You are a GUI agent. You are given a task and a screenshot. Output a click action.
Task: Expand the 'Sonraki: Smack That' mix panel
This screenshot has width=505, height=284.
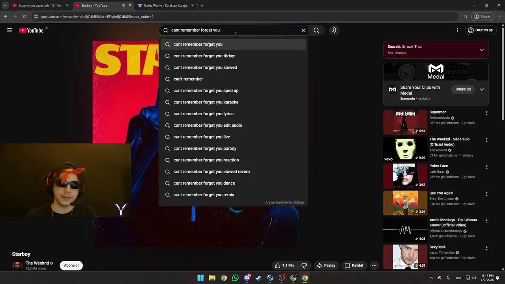482,50
